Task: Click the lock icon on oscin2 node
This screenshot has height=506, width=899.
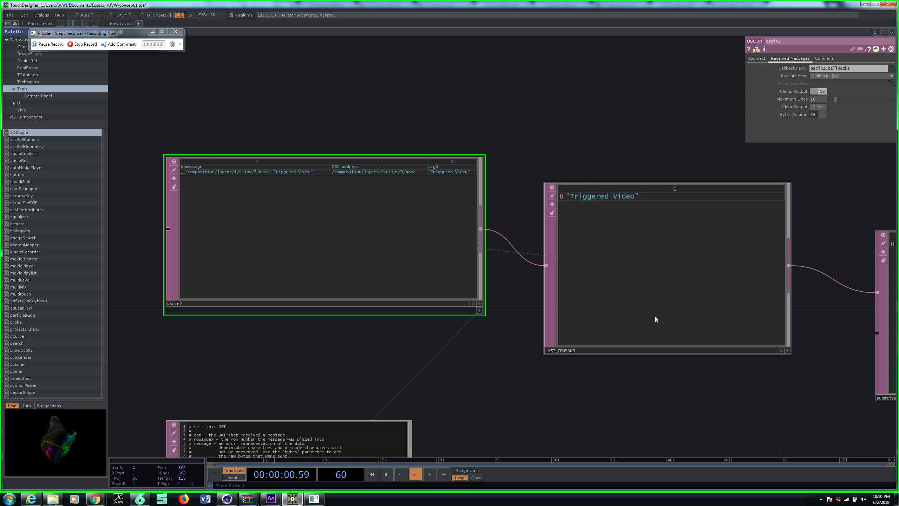Action: tap(173, 187)
